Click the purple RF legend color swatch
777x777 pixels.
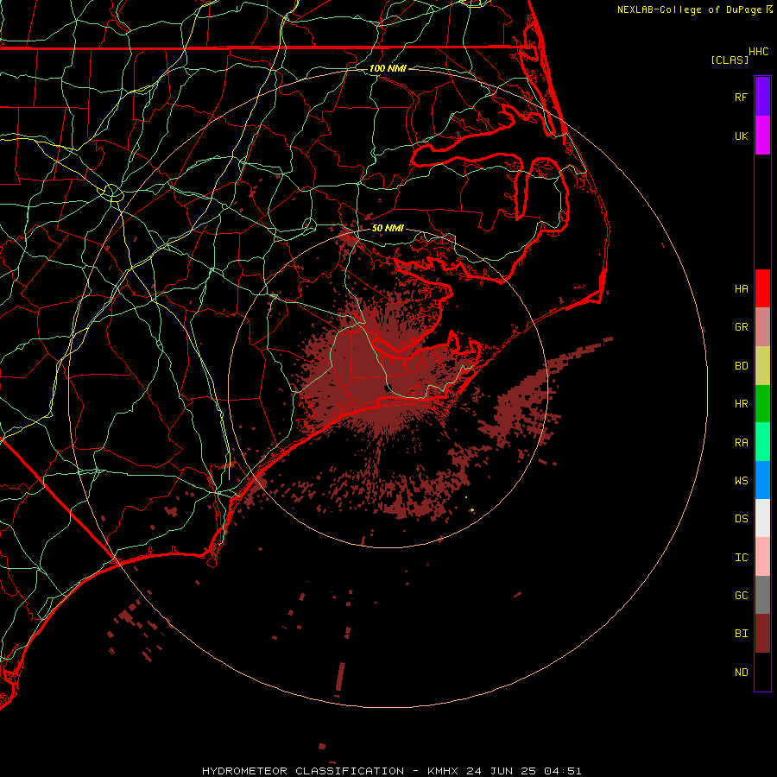tap(762, 97)
